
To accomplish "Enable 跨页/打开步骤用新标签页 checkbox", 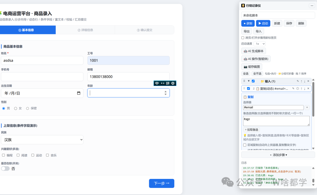I will pos(243,38).
